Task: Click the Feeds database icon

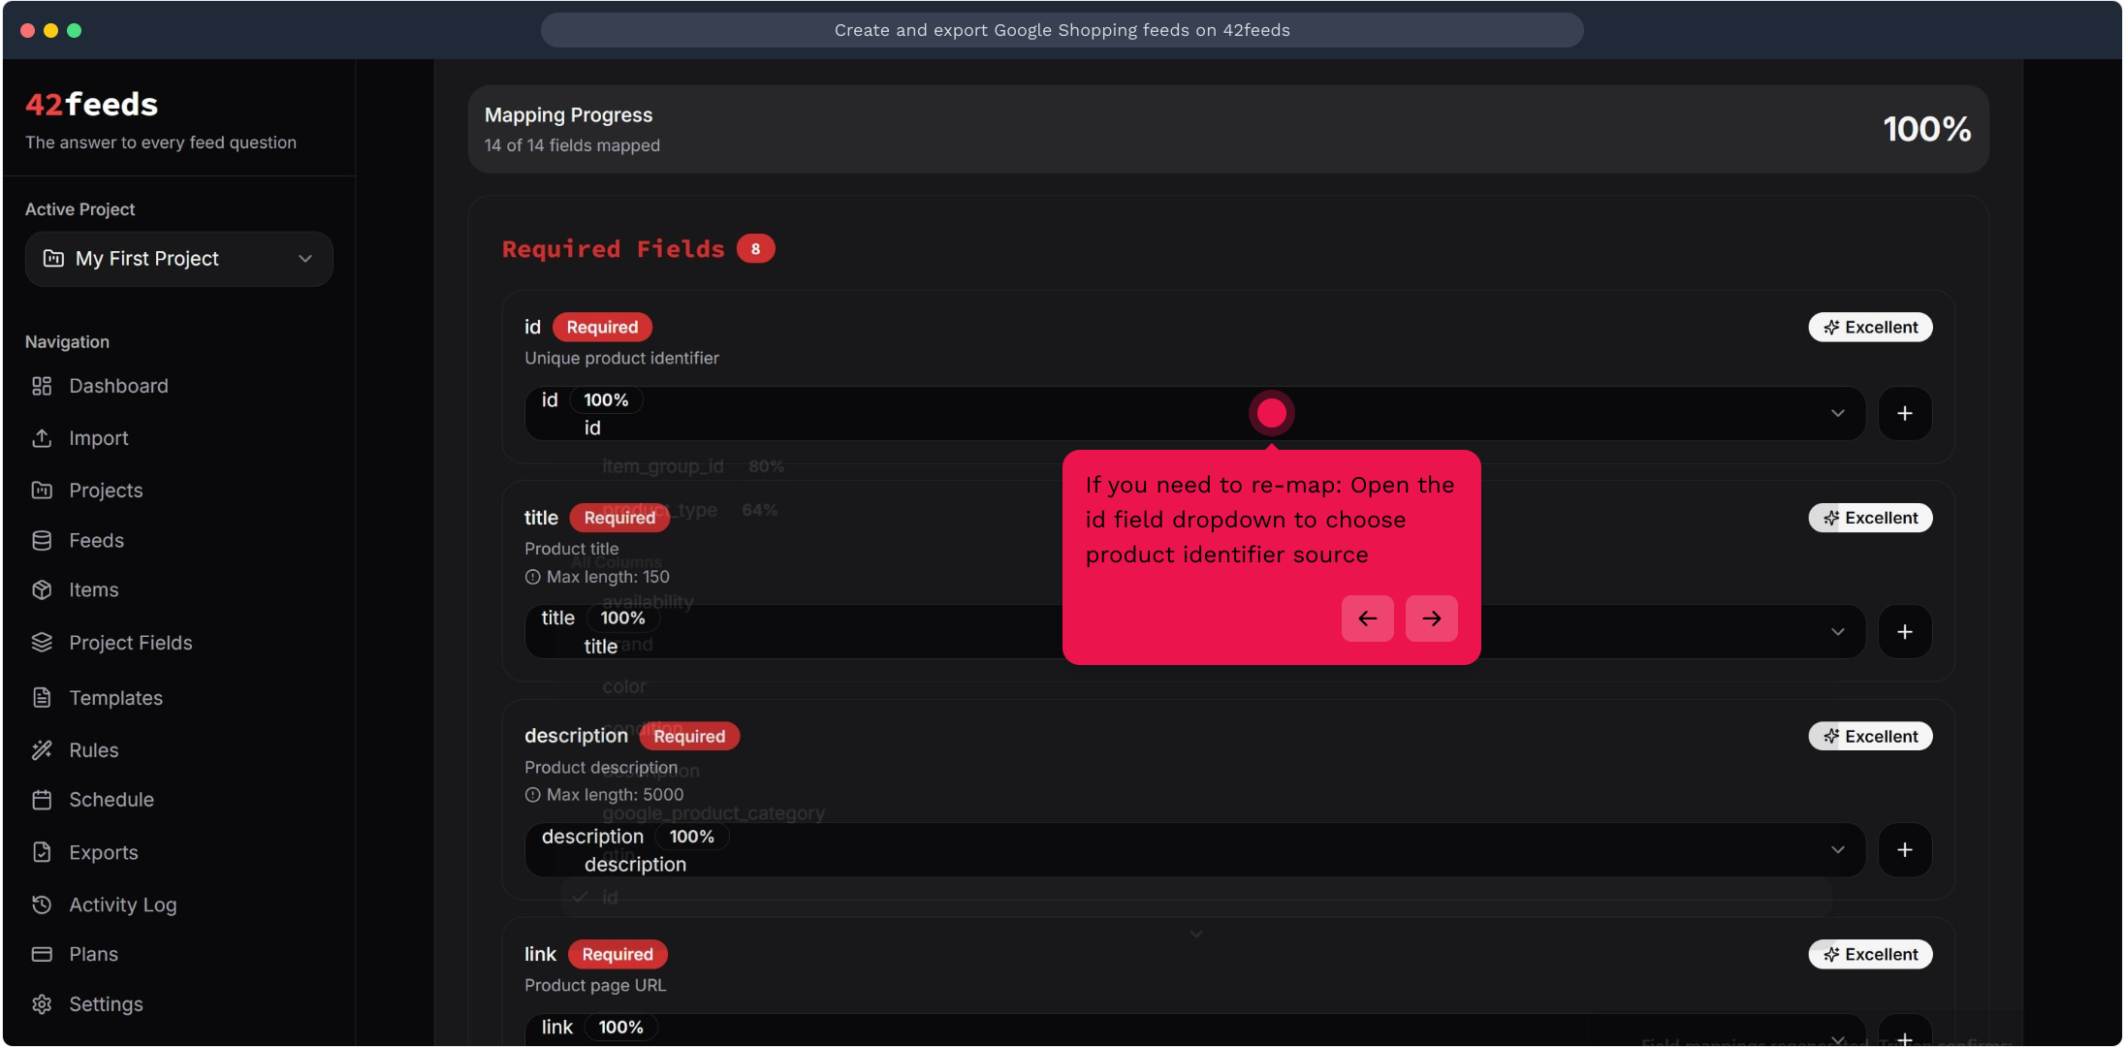Action: (x=42, y=540)
